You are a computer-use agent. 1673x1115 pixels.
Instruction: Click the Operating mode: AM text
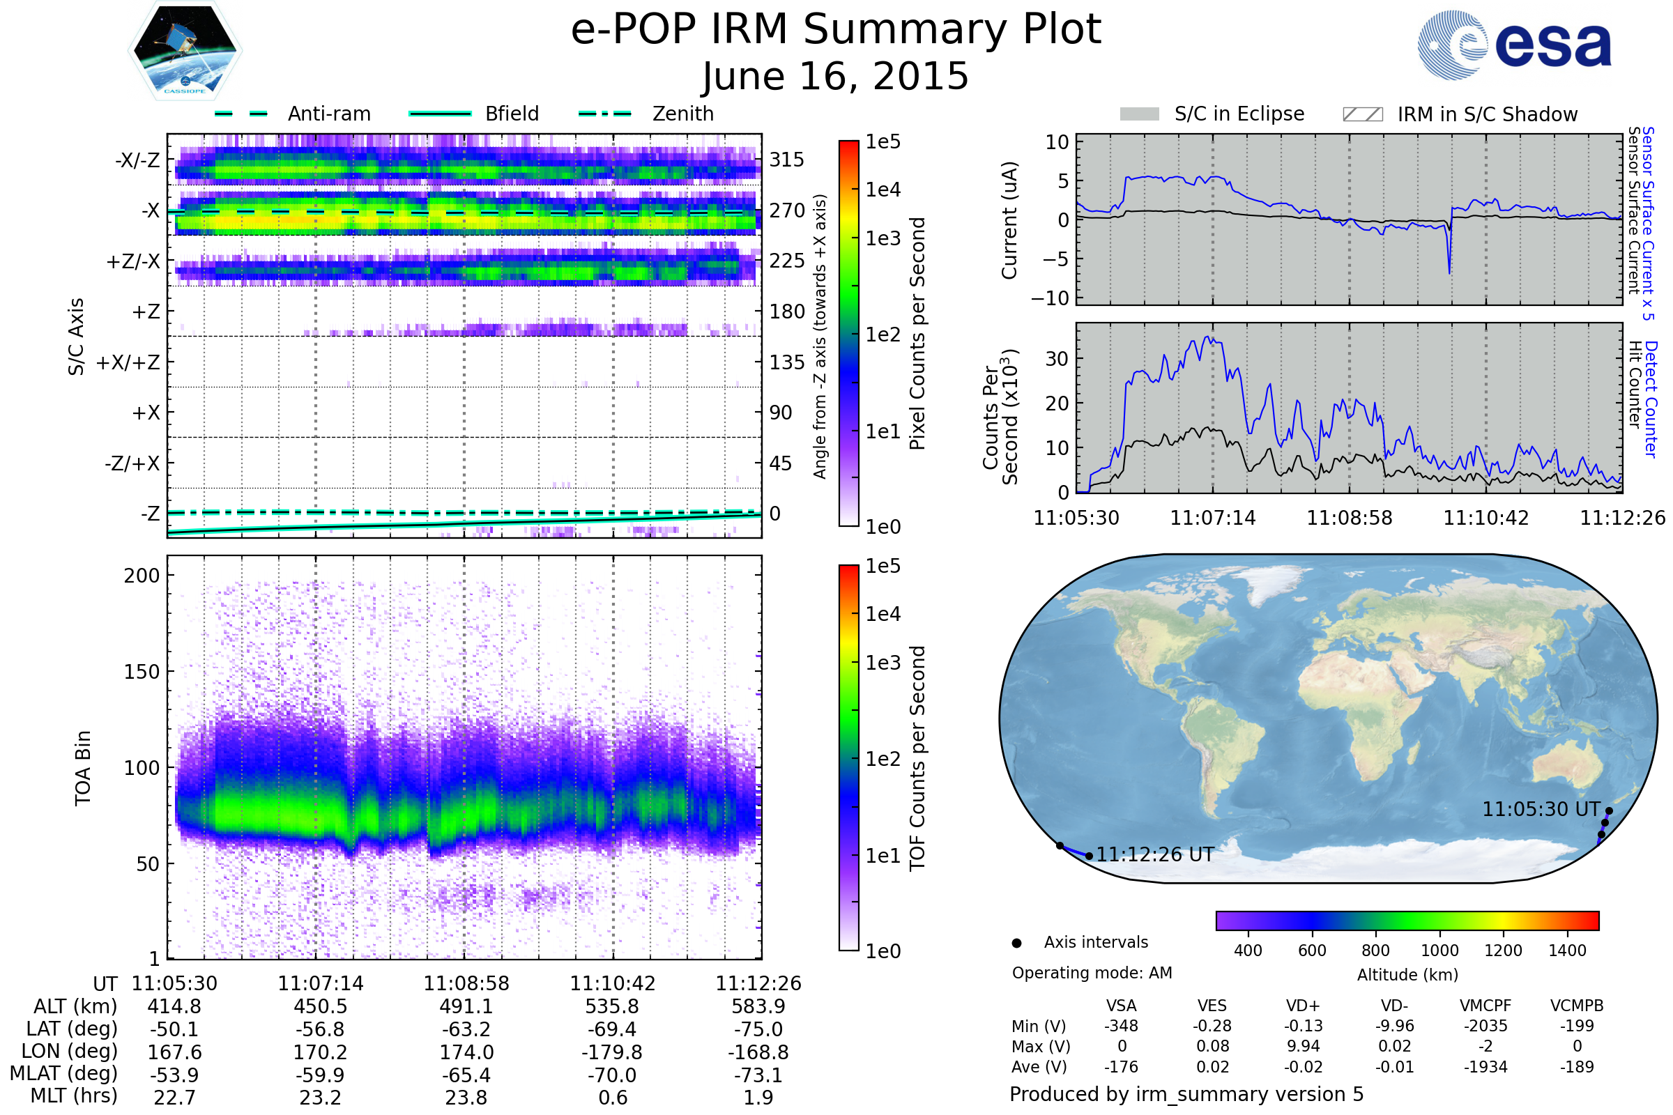[x=1092, y=973]
